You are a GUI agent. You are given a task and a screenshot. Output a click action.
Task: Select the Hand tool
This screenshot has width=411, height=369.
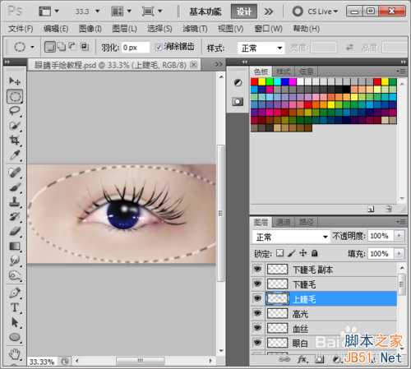15,354
